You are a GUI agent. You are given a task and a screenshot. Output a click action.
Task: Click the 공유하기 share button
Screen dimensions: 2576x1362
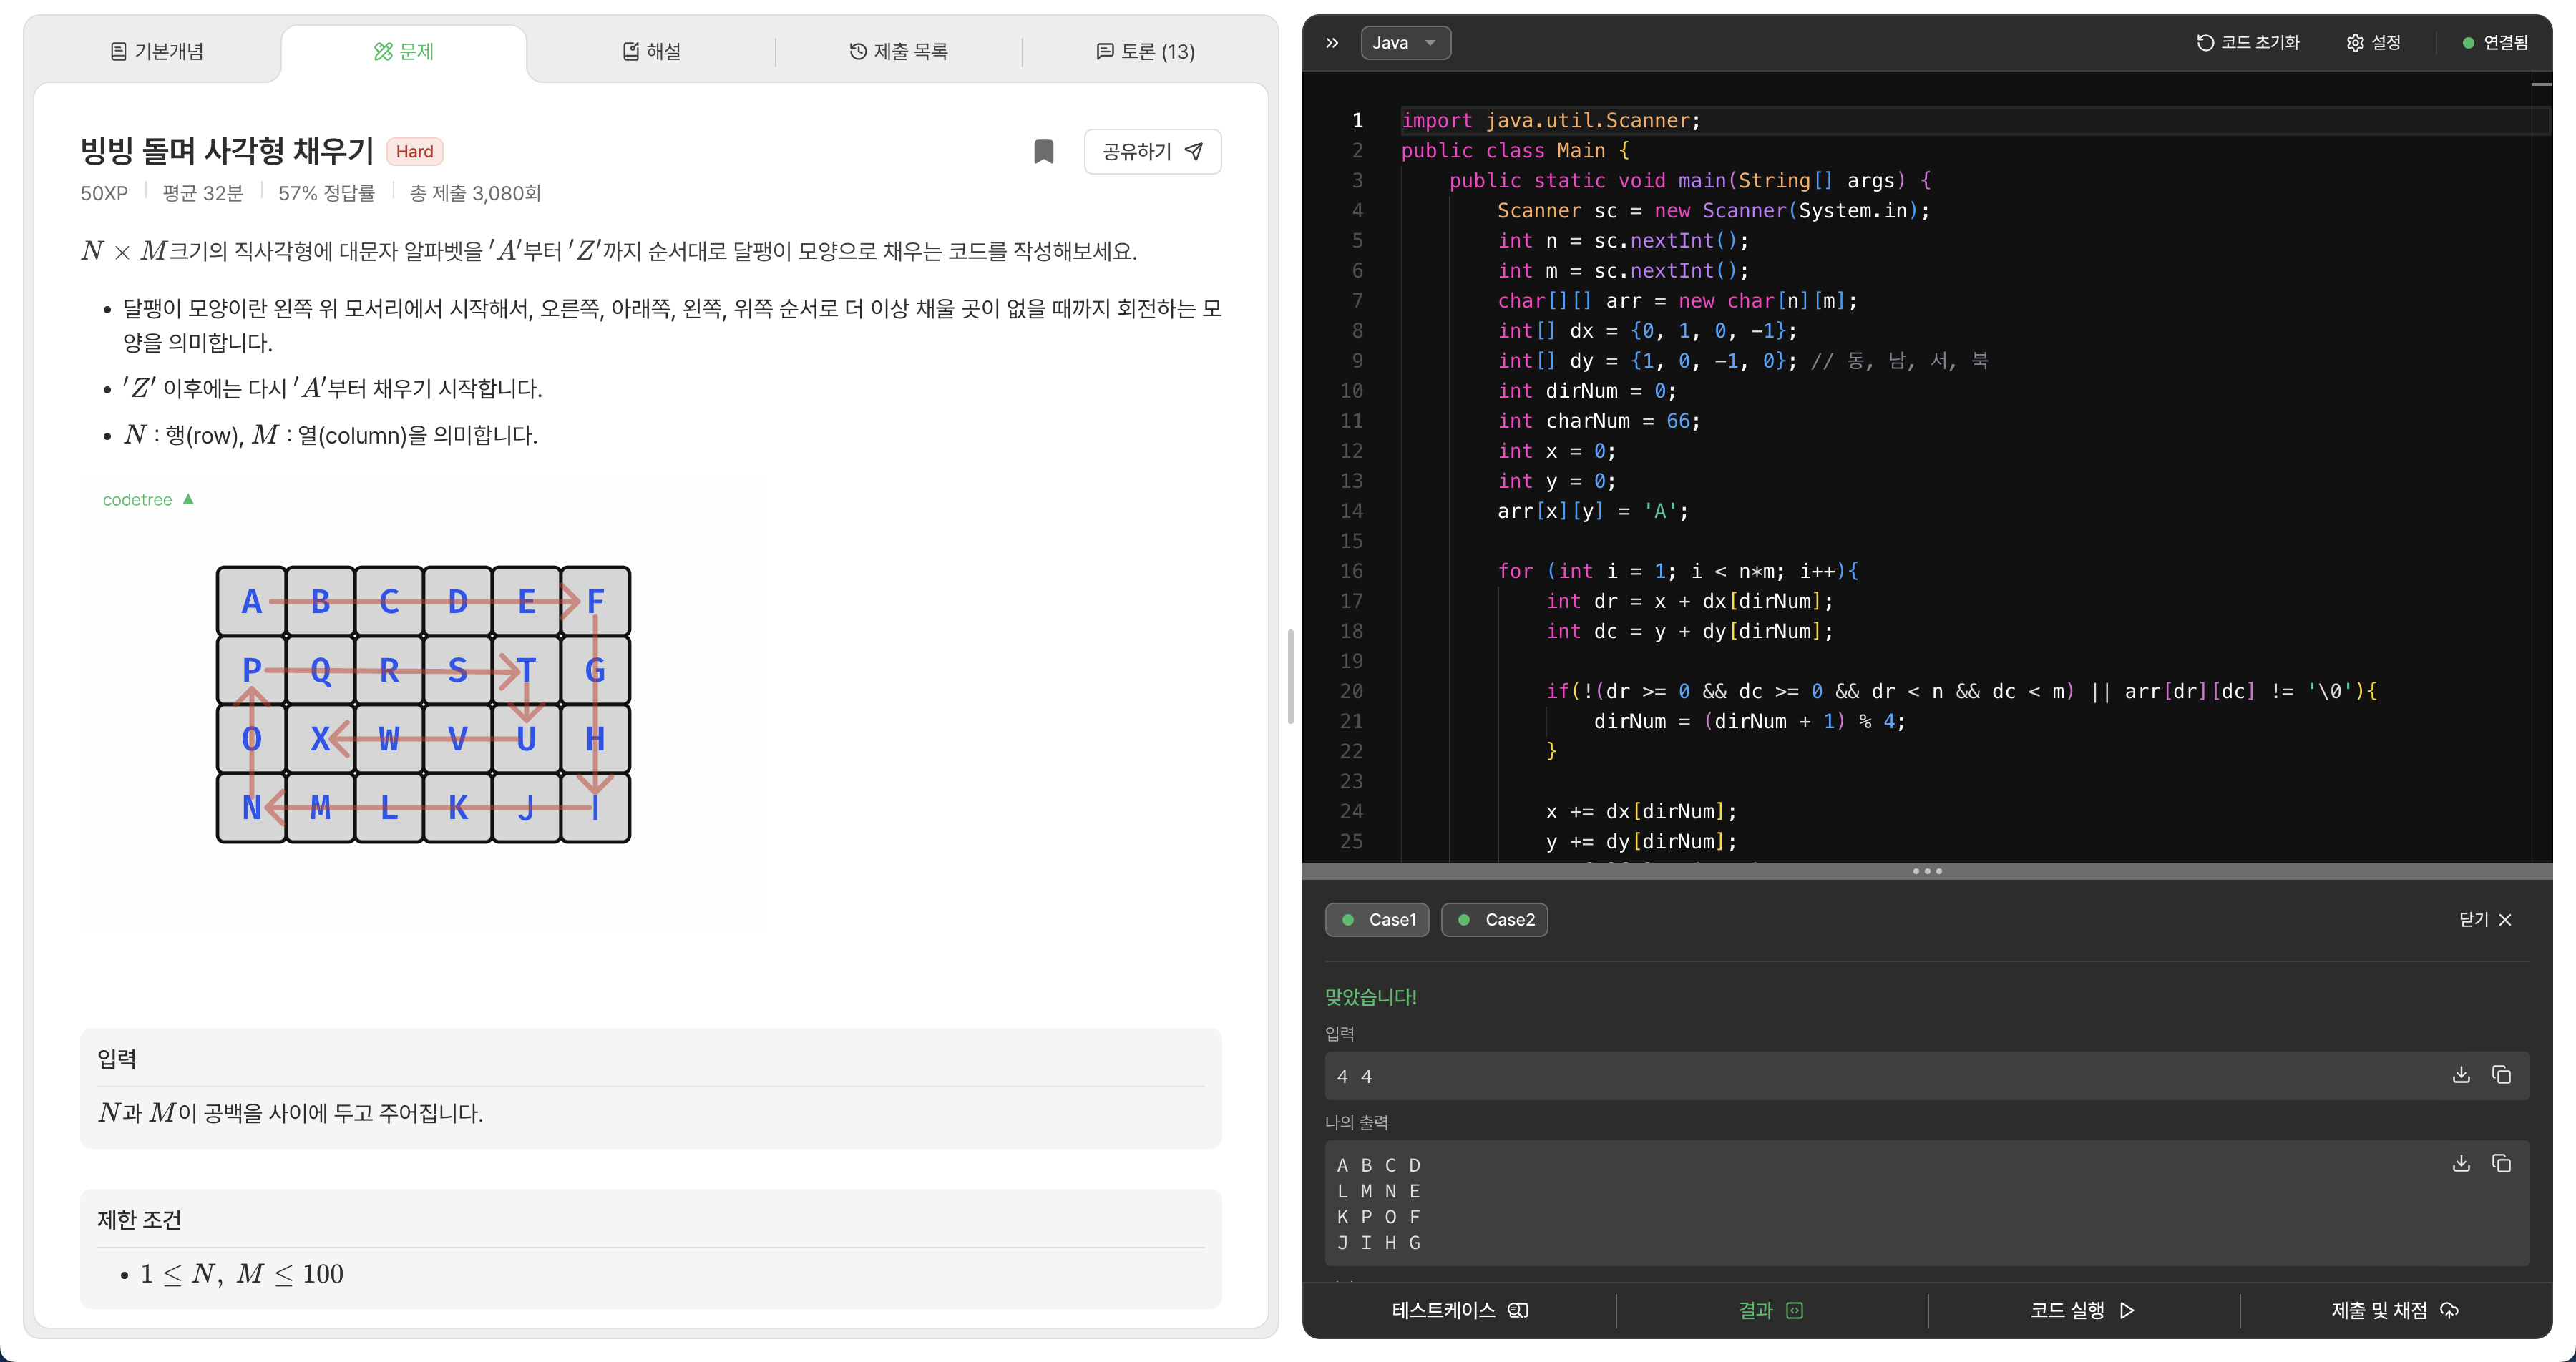1152,152
